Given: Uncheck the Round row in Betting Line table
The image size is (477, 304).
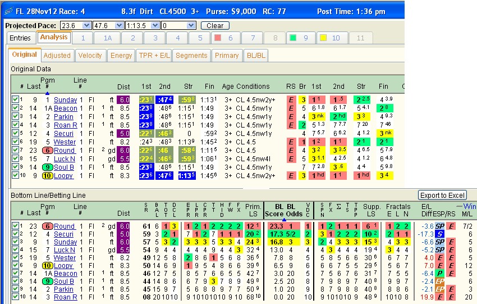Looking at the screenshot, I should point(15,226).
